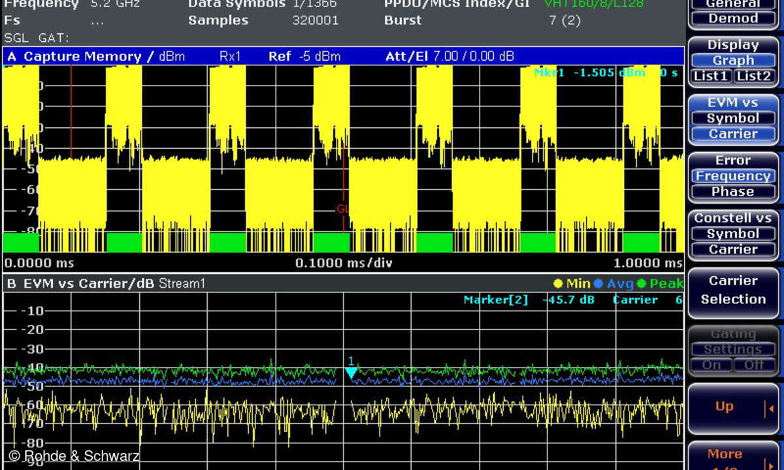
Task: Select the 'Ref -5 dBm' reference level
Action: point(304,57)
